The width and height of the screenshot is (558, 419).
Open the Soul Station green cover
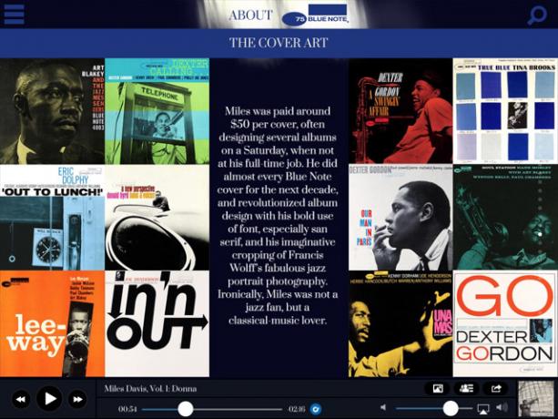pyautogui.click(x=505, y=217)
